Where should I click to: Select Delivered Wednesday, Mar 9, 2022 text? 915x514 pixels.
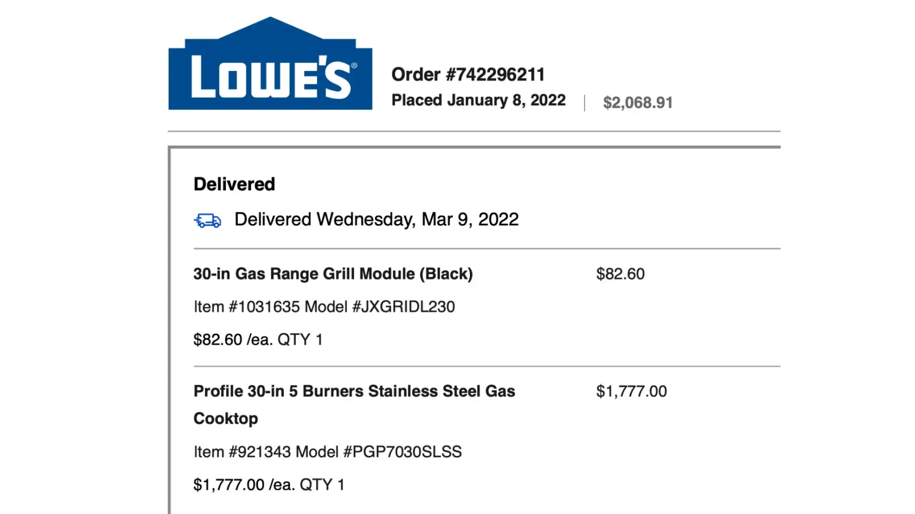point(376,219)
